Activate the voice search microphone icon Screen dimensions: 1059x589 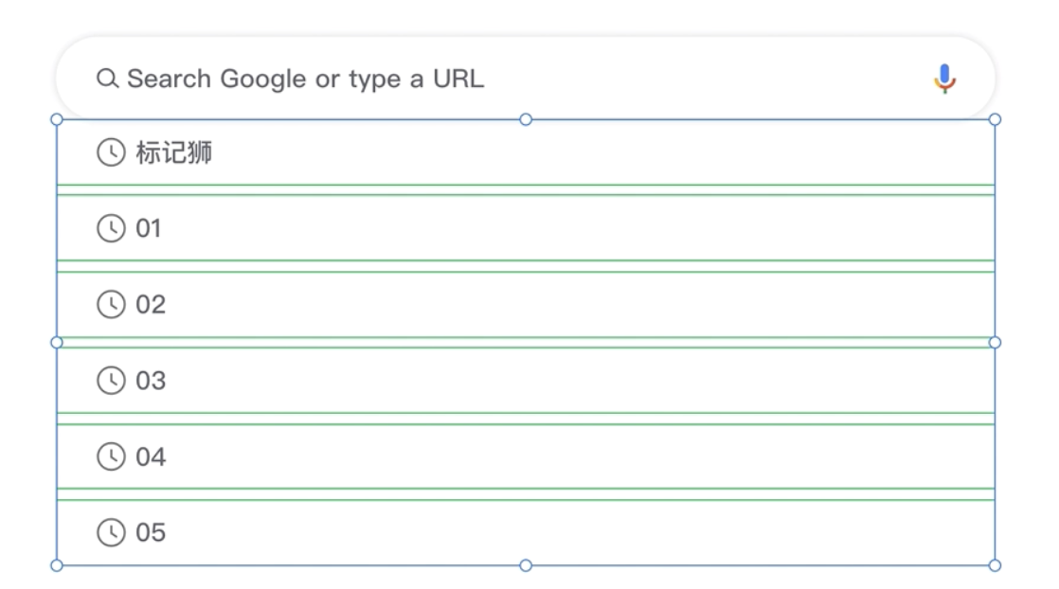click(946, 80)
